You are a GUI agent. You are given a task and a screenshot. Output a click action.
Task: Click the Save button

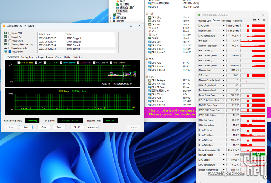59,127
